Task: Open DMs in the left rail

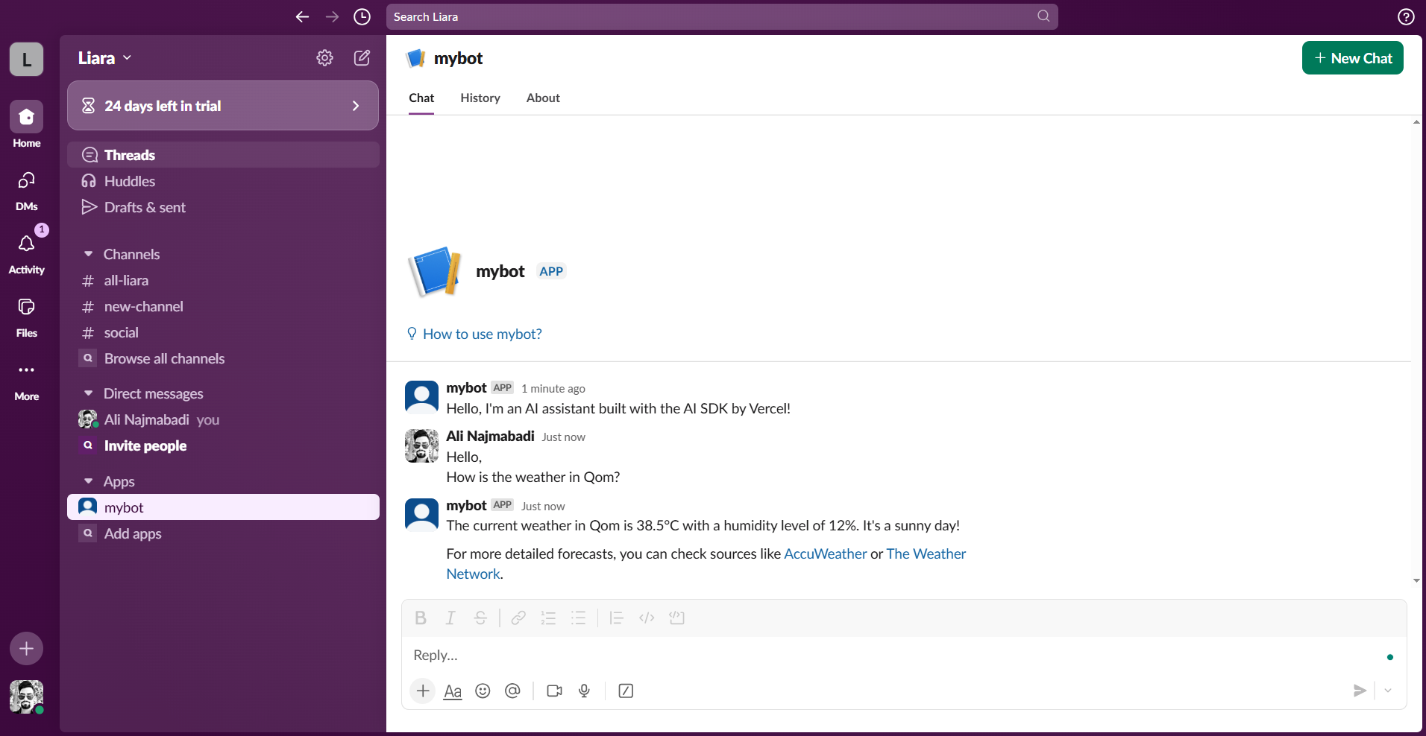Action: pyautogui.click(x=26, y=191)
